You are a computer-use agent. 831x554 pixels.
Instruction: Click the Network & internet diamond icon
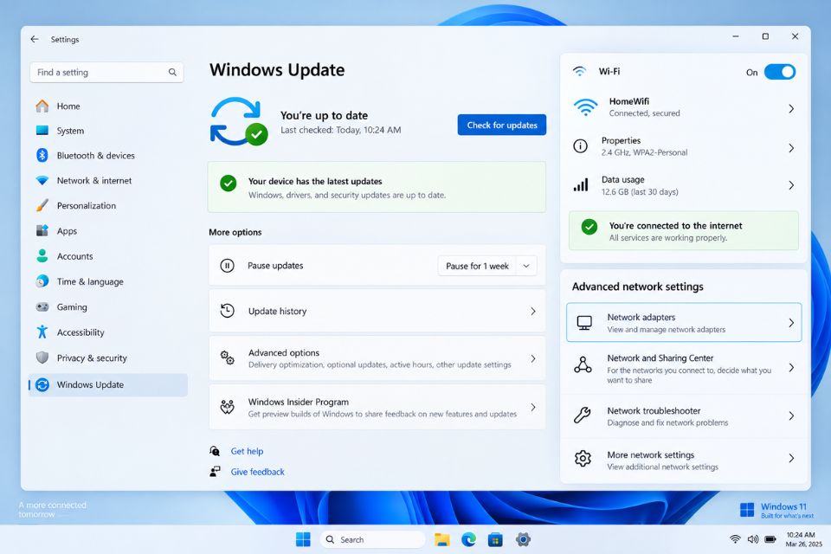pos(42,180)
